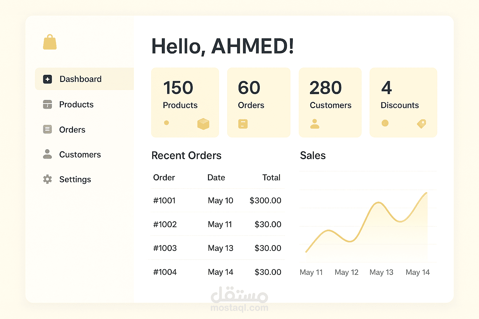Click the person icon on Customers card
Viewport: 479px width, 319px height.
point(315,124)
